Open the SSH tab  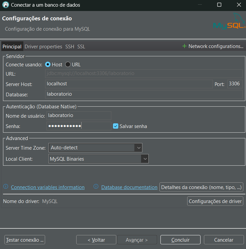coord(70,47)
